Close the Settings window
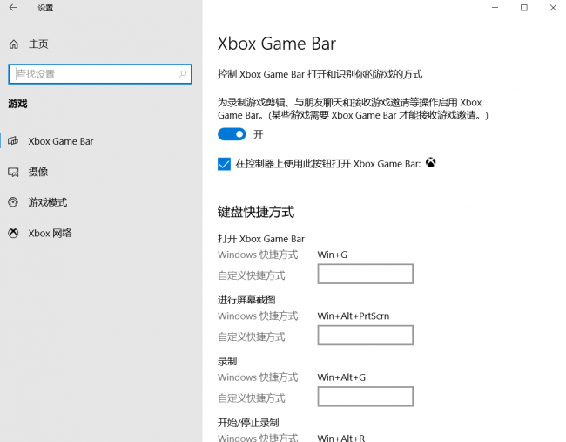The width and height of the screenshot is (566, 442). (553, 8)
